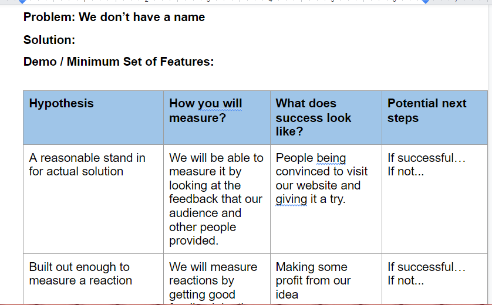Select the "Hypothesis" header cell

pos(93,117)
